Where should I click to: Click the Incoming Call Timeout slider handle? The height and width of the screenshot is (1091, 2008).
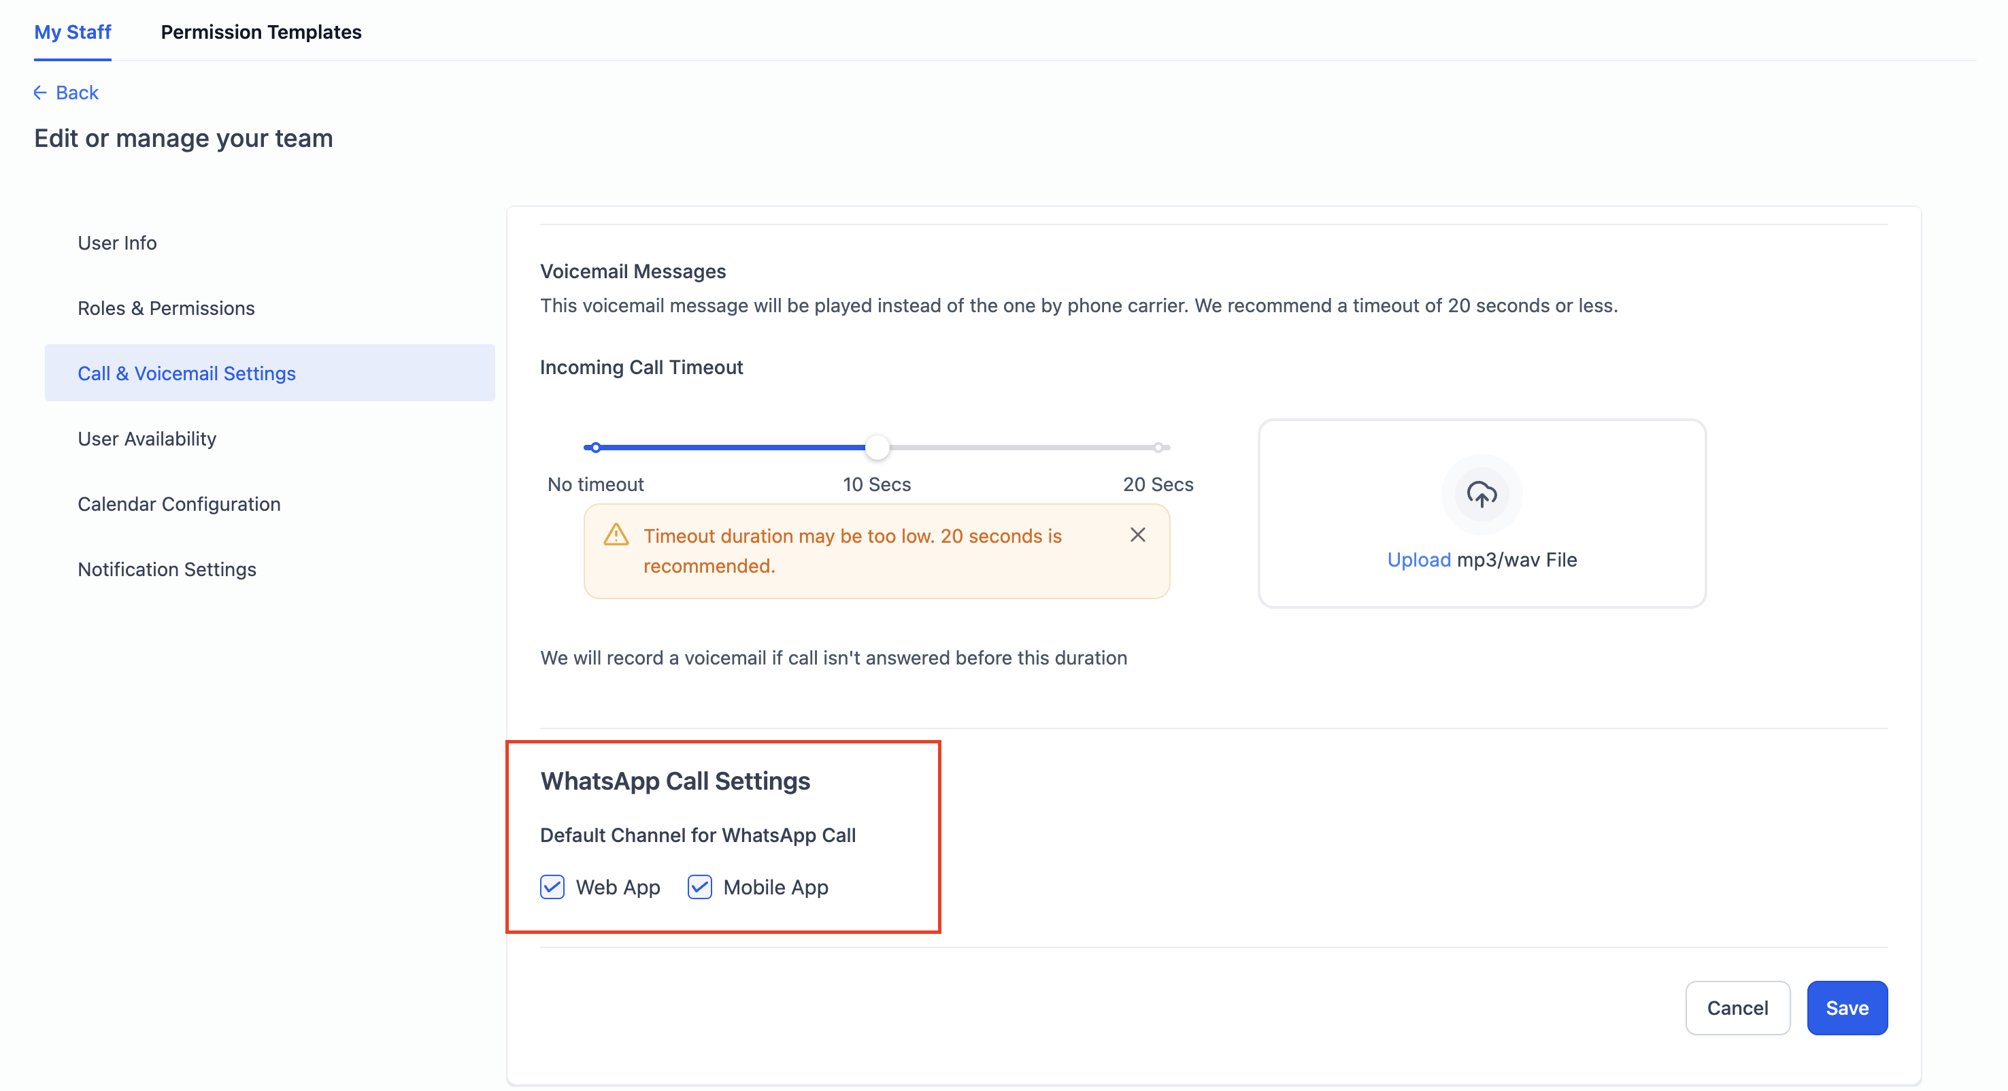877,448
